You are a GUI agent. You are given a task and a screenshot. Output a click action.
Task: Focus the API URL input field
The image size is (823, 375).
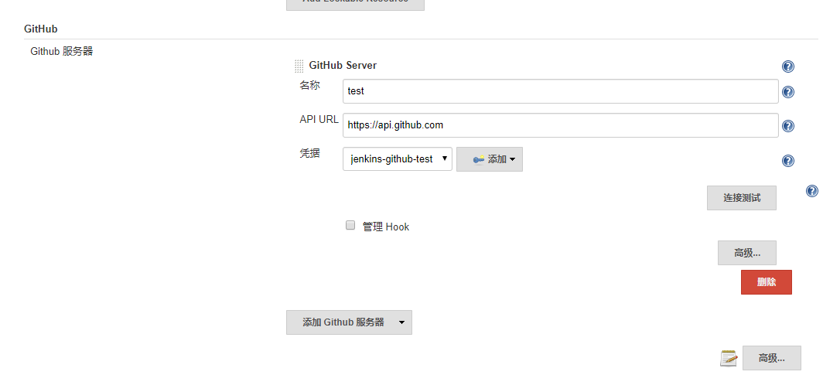(x=561, y=125)
